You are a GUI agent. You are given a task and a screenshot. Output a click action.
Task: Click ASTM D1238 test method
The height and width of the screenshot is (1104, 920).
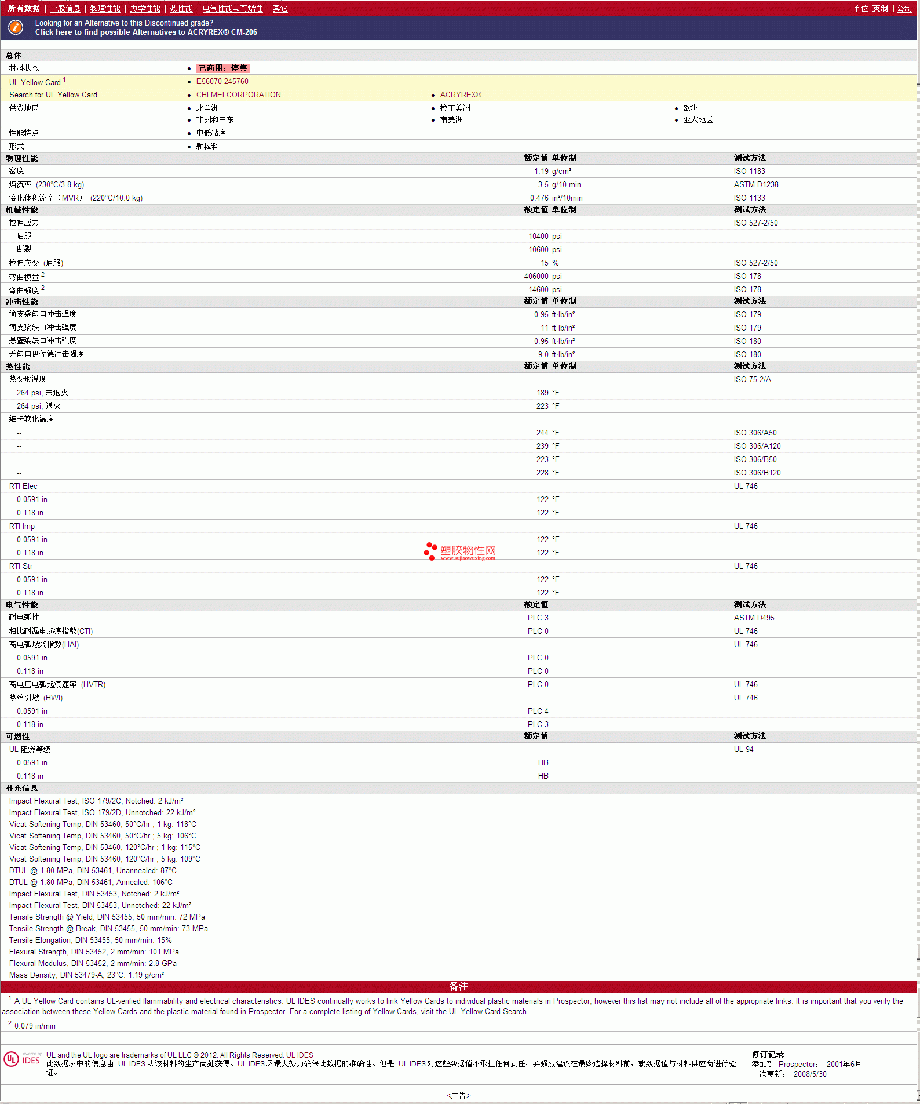point(755,184)
